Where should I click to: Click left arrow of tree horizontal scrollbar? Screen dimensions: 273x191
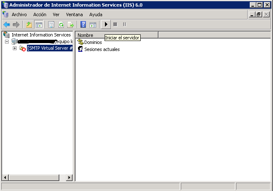click(5, 177)
